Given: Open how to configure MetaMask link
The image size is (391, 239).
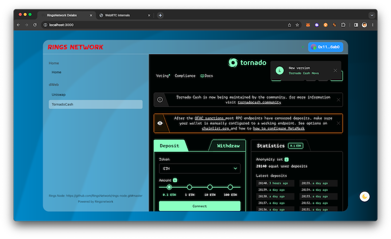Looking at the screenshot, I should 279,129.
